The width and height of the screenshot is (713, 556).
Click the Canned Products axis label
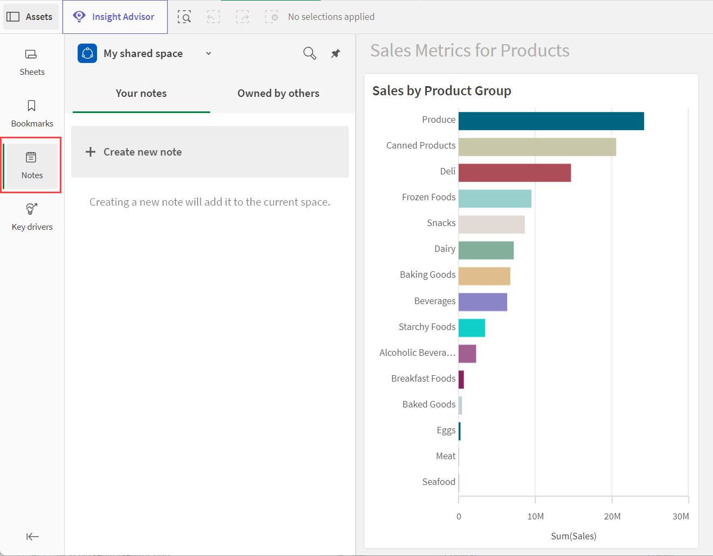click(x=421, y=145)
